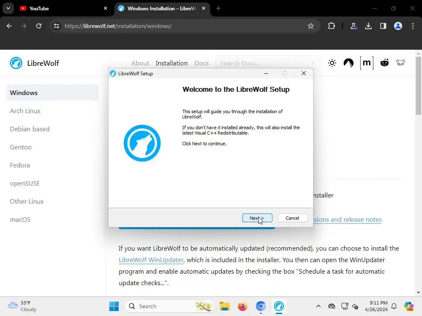Open Chromium from the taskbar
422x316 pixels.
pyautogui.click(x=260, y=306)
